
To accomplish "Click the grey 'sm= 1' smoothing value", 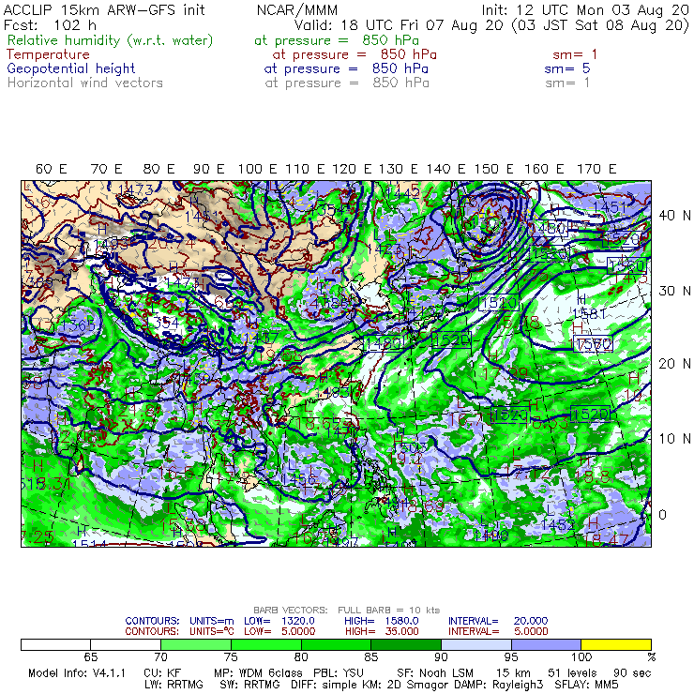I will click(x=567, y=83).
